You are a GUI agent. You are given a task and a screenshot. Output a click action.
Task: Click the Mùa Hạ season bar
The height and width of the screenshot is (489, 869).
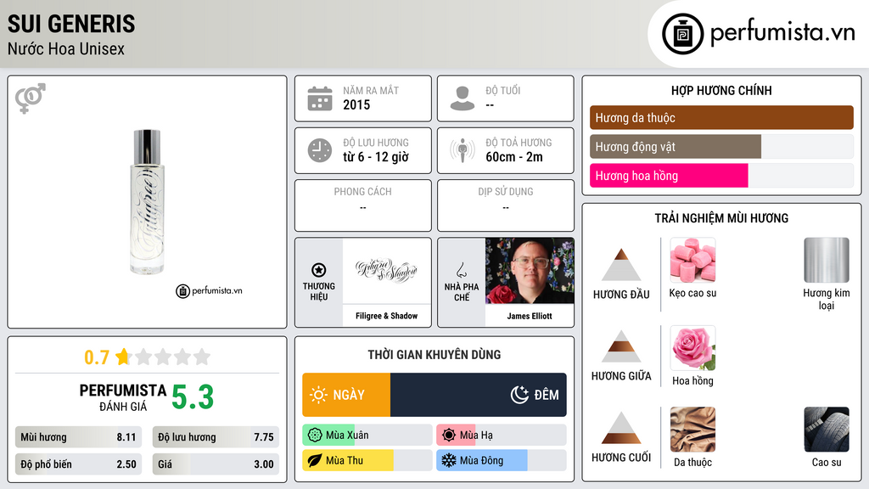pyautogui.click(x=502, y=436)
